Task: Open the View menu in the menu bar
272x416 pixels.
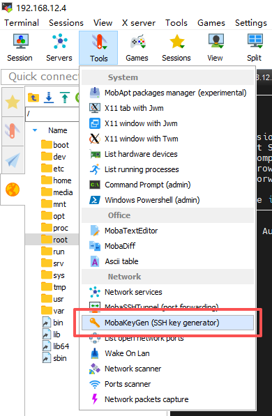Action: tap(103, 23)
